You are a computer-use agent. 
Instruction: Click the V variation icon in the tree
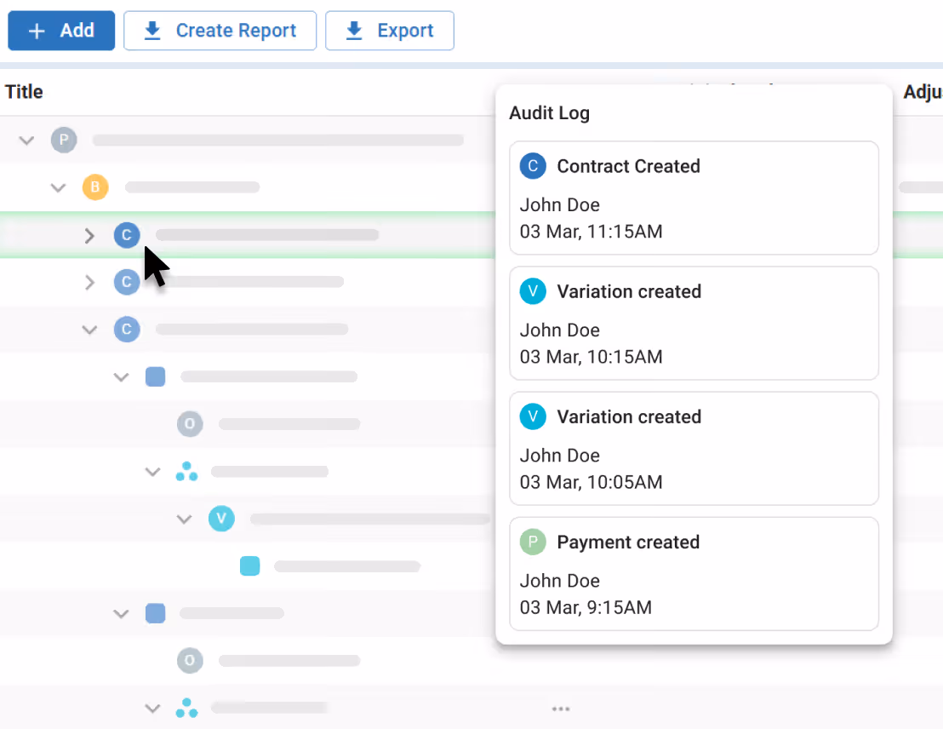(x=221, y=519)
